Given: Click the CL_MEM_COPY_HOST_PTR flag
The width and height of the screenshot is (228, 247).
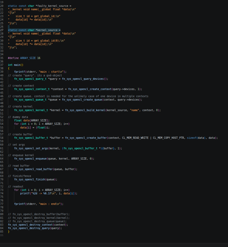Looking at the screenshot, I should tap(168, 138).
